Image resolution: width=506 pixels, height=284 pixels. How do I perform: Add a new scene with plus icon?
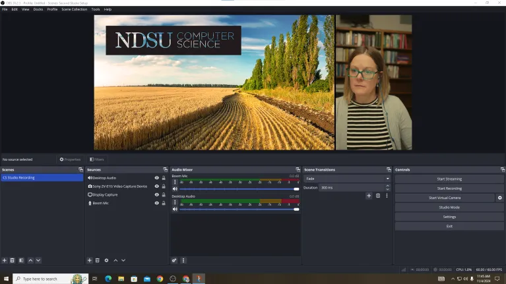point(4,260)
